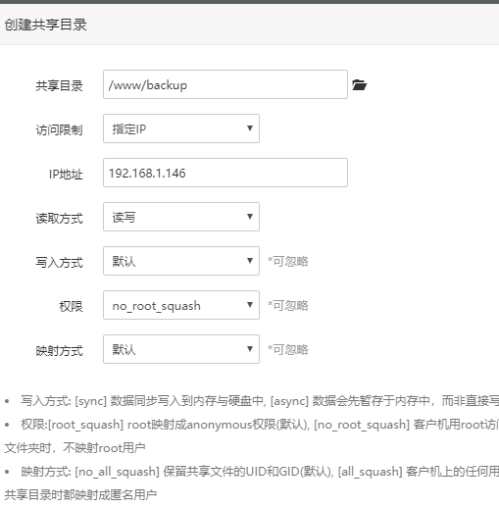Click the 读取方式 field label

[x=59, y=219]
